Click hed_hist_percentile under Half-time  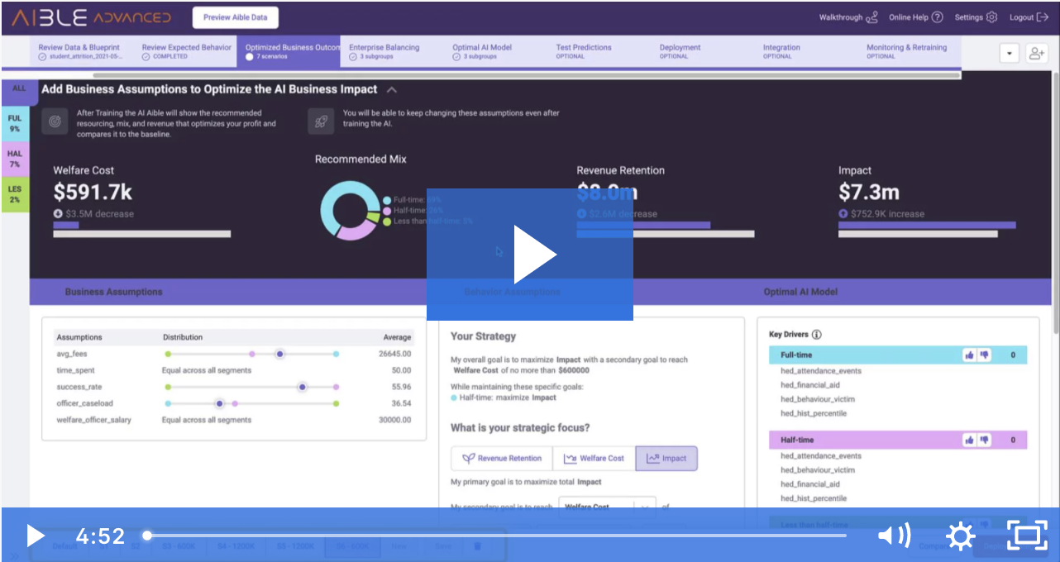[814, 498]
